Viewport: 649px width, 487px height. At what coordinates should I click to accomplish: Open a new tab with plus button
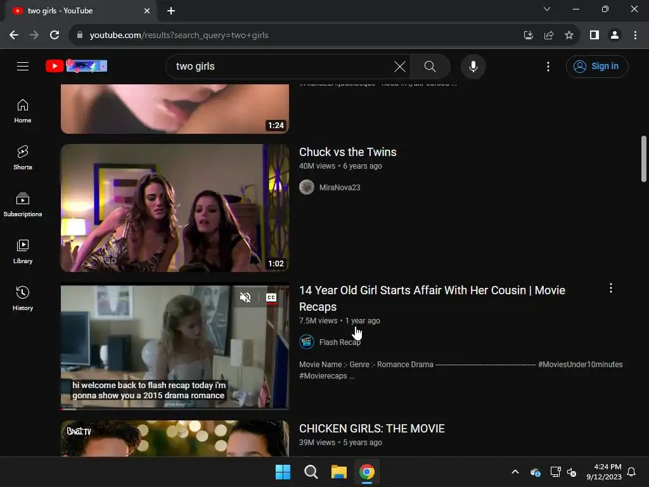pos(171,11)
